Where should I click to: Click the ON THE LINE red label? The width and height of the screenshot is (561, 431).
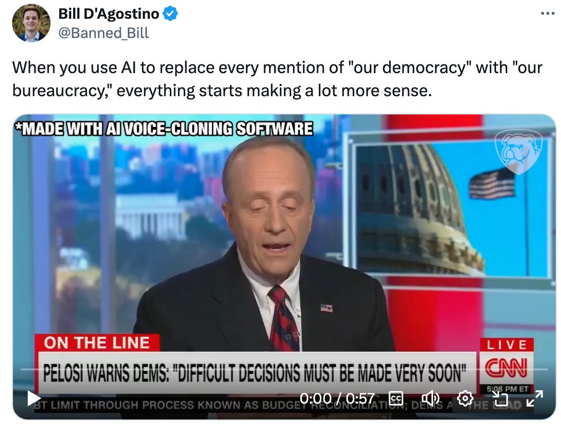point(97,342)
